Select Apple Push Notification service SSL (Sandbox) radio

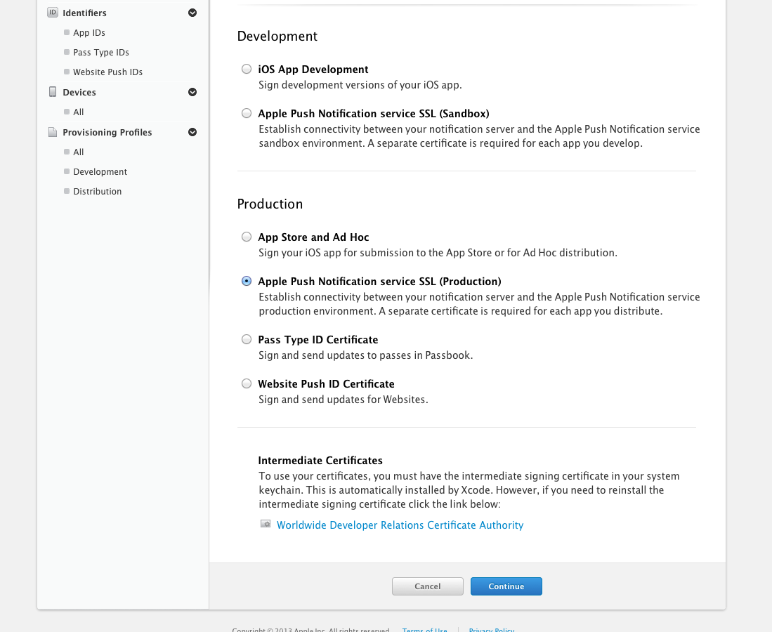pyautogui.click(x=247, y=113)
